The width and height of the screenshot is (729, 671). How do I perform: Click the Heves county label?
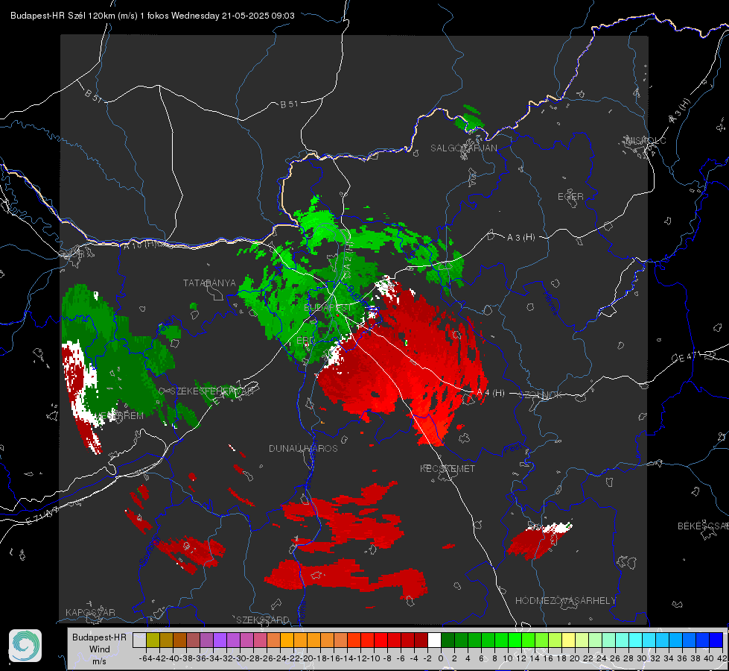click(551, 302)
